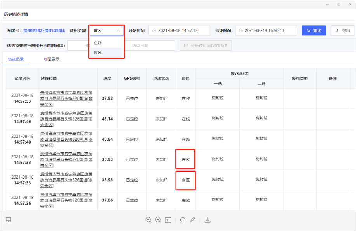
Task: Collapse the 数据类型 dropdown arrow
Action: (119, 30)
